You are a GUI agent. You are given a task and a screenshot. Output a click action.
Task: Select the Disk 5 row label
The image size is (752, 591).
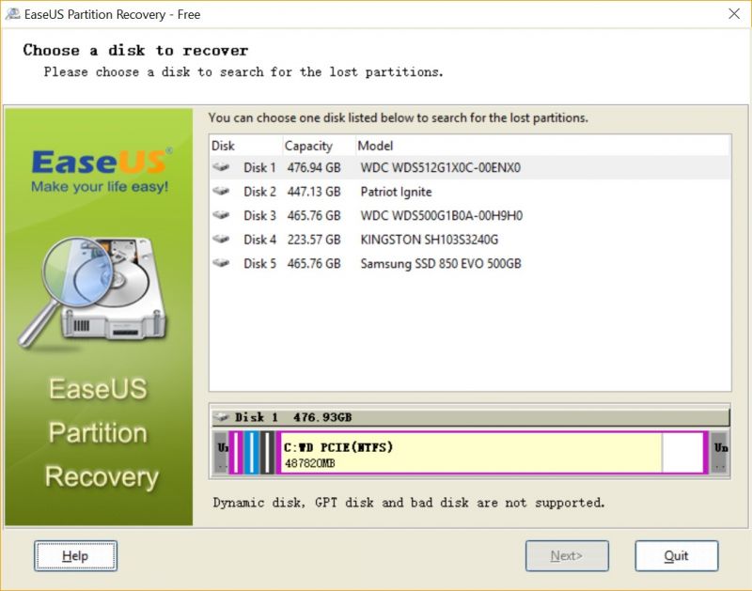(260, 263)
